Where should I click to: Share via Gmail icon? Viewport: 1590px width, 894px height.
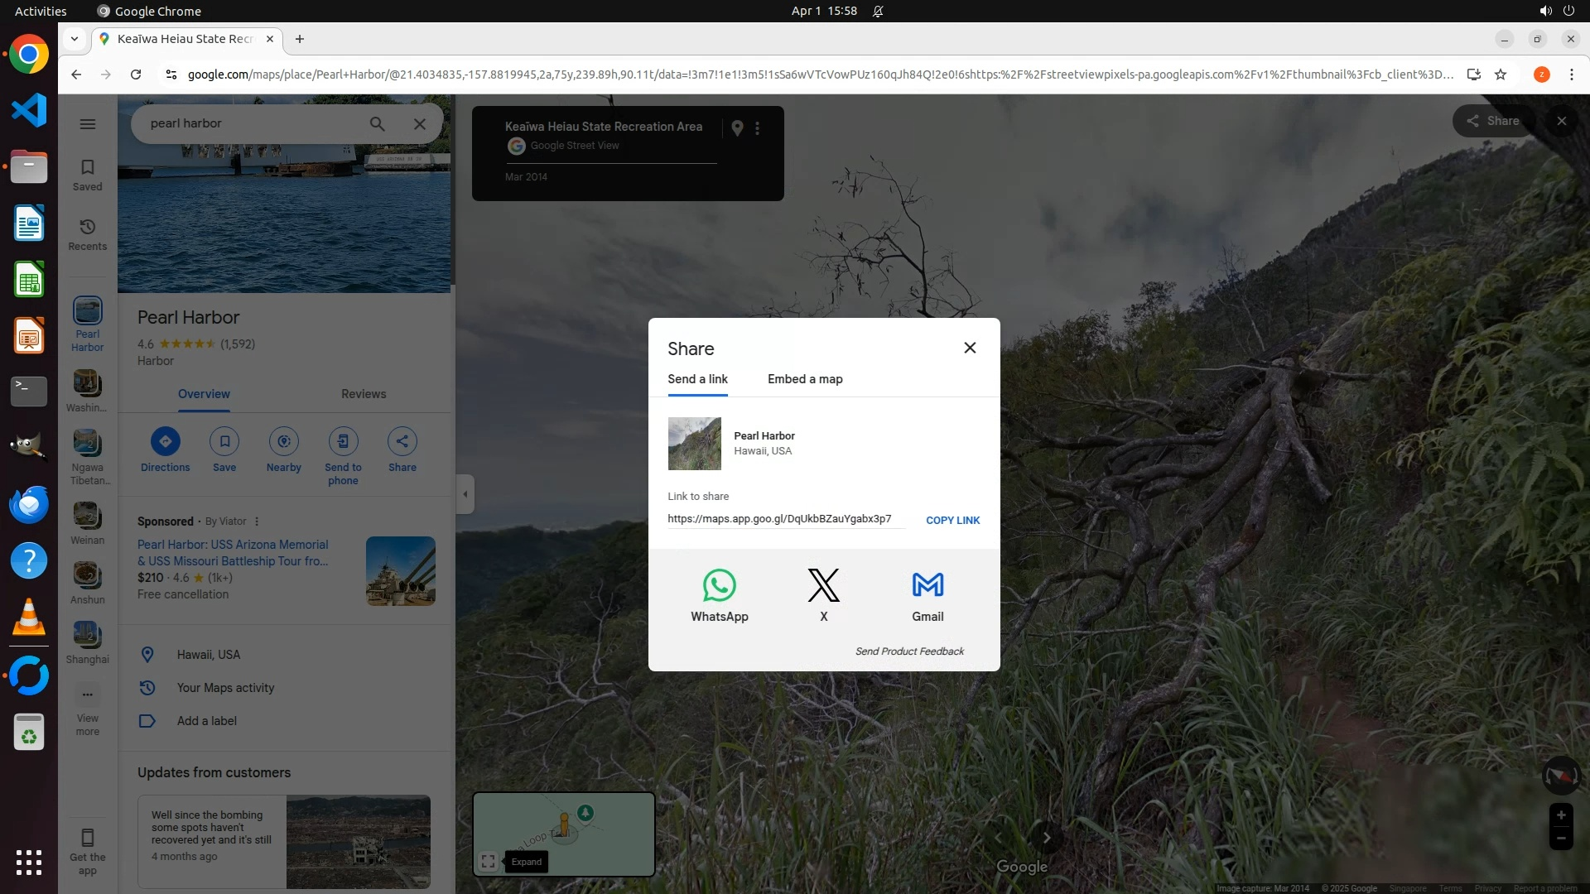coord(927,585)
